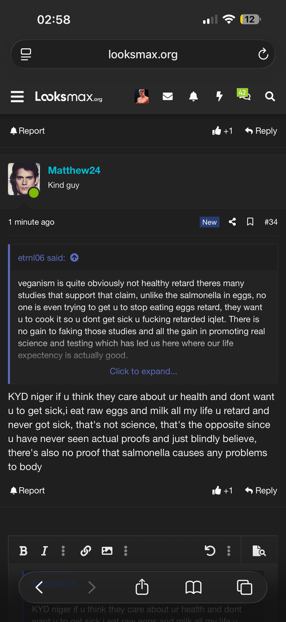
Task: Toggle italic formatting in editor
Action: pyautogui.click(x=44, y=551)
